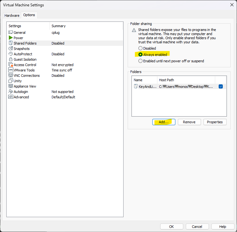Click the 'Time sync off' summary text

(x=62, y=70)
